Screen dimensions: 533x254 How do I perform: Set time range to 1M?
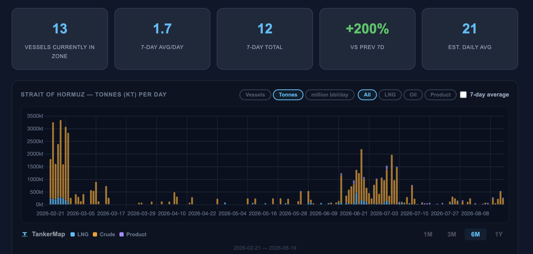coord(428,234)
